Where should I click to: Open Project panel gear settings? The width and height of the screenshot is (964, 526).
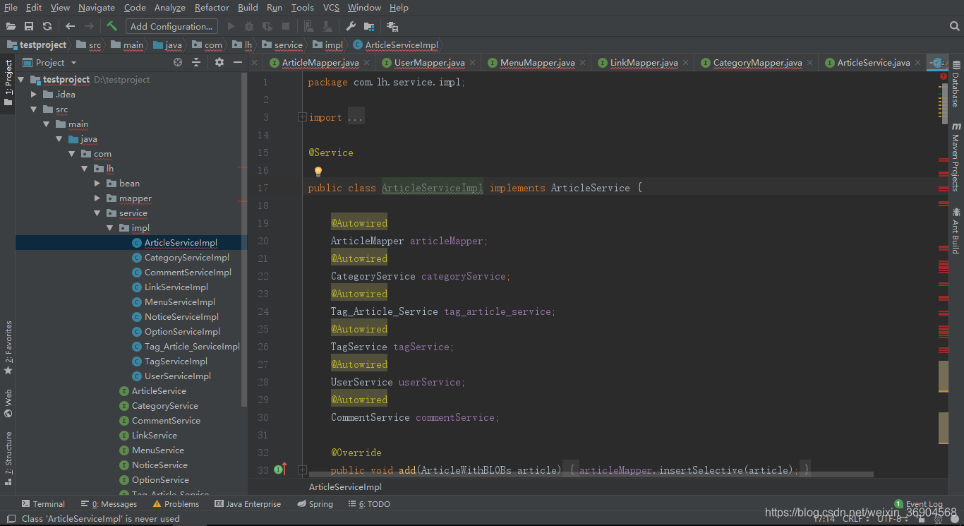[219, 62]
